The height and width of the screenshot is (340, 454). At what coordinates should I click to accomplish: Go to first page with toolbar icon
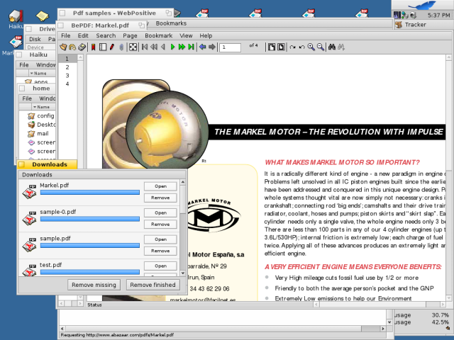145,47
